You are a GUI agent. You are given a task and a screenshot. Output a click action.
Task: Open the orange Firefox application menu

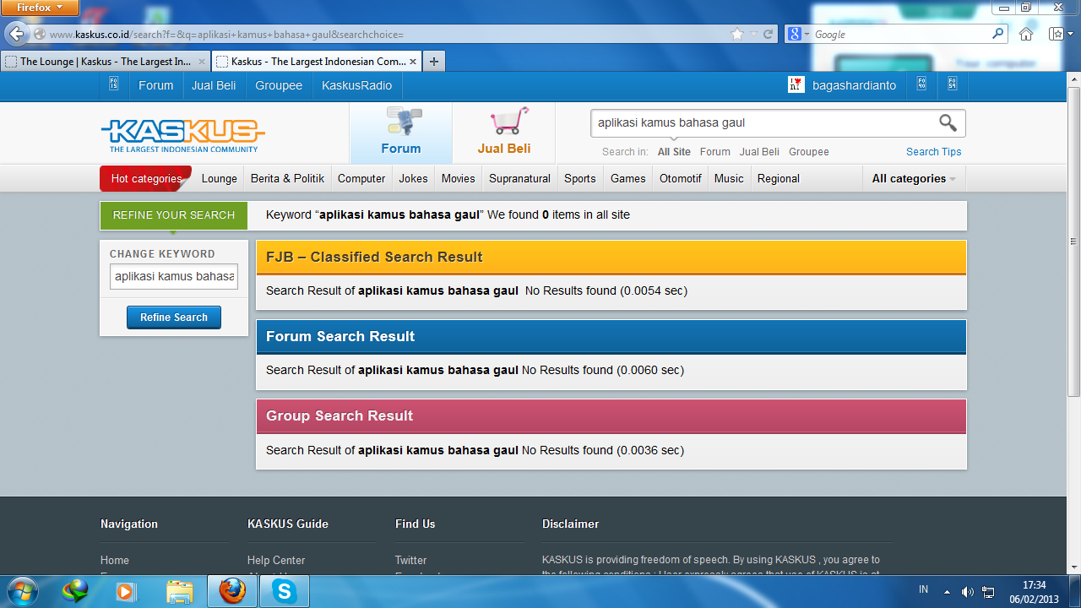point(40,8)
